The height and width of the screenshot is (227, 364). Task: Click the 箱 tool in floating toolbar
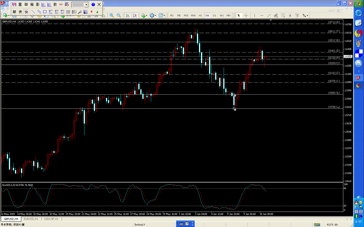[x=32, y=5]
